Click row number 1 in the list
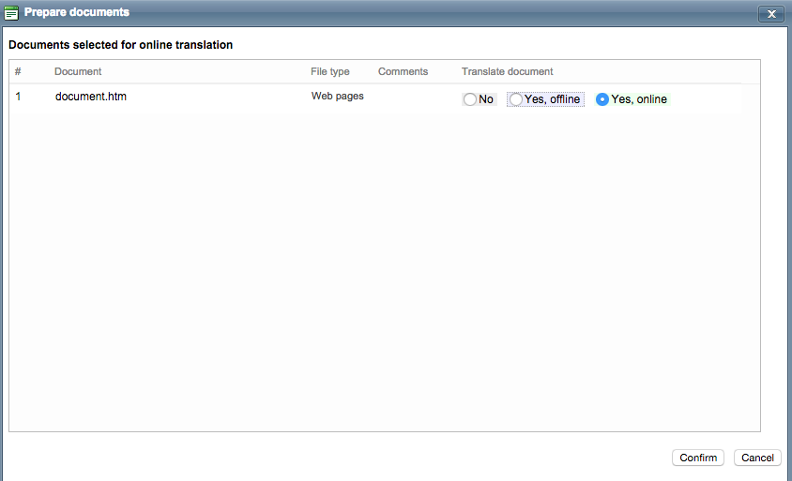 pyautogui.click(x=18, y=96)
